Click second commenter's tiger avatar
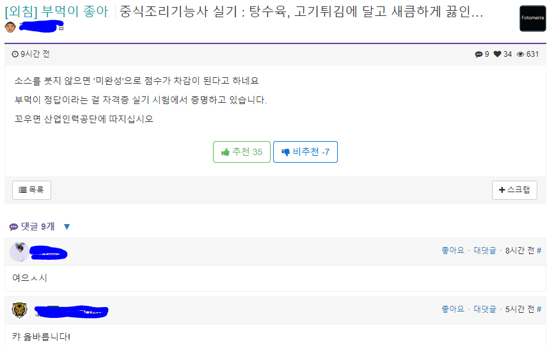 [x=19, y=310]
